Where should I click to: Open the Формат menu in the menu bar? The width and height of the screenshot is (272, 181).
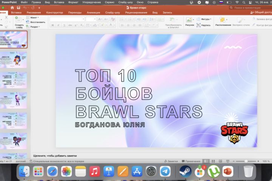[x=73, y=2]
